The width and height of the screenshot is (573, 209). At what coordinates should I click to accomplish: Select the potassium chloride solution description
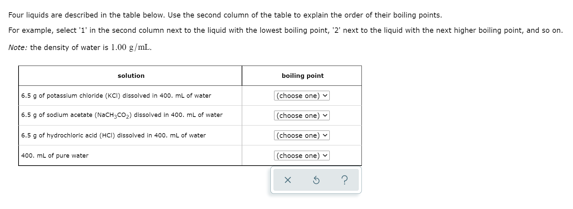[x=116, y=96]
